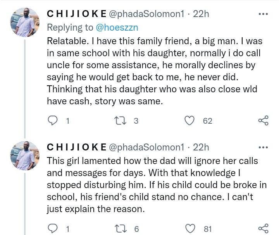This screenshot has width=279, height=235.
Task: Open CHIJIOKE display name on first tweet
Action: click(x=77, y=14)
